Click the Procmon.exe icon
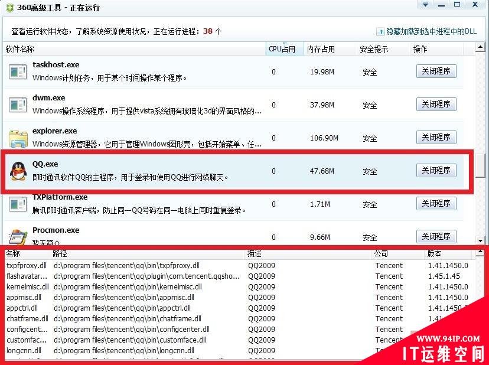Image resolution: width=489 pixels, height=365 pixels. coord(18,236)
